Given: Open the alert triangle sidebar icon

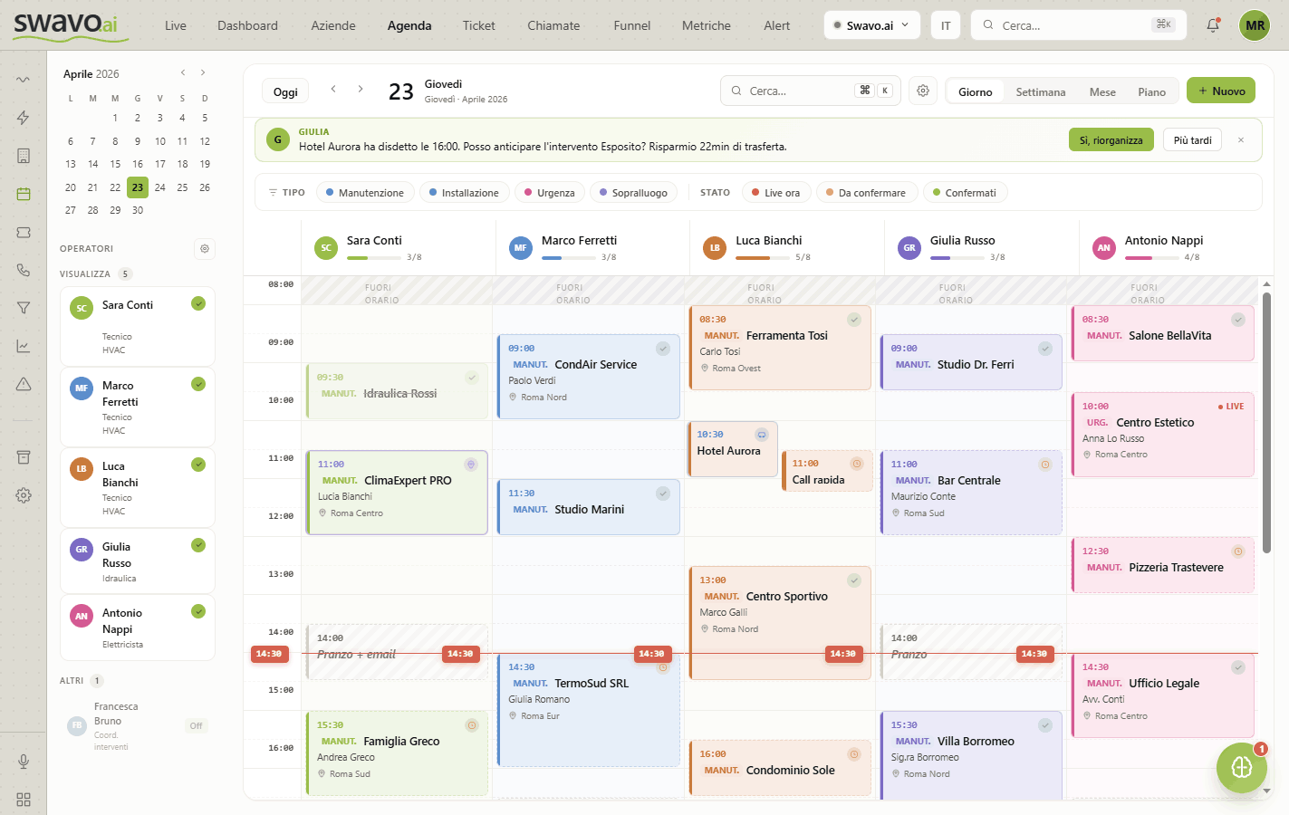Looking at the screenshot, I should [24, 384].
